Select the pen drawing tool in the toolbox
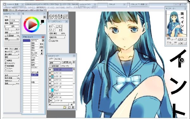The height and width of the screenshot is (119, 190). point(53,18)
